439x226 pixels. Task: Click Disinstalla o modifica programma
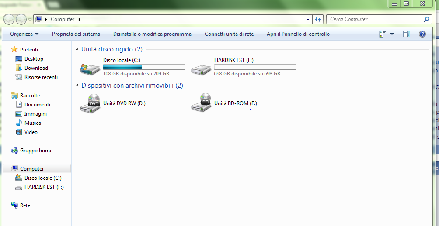pyautogui.click(x=152, y=34)
